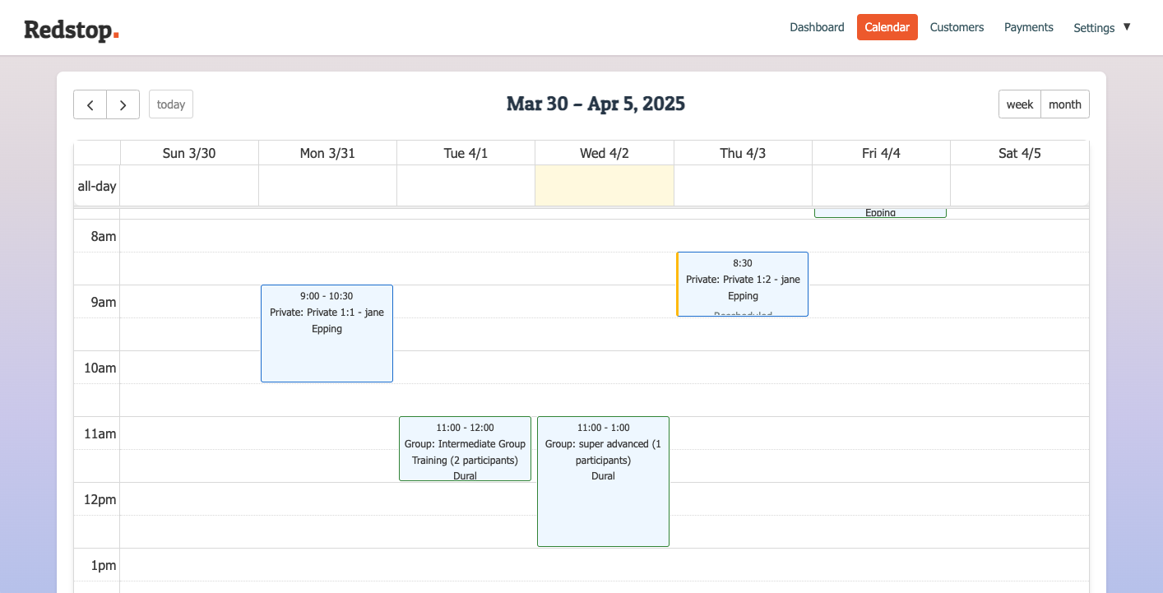
Task: Jump to today's date
Action: coord(170,104)
